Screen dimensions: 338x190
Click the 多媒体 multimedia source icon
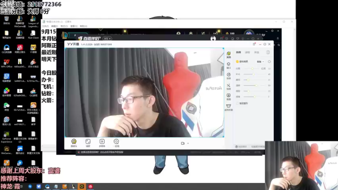pyautogui.click(x=102, y=143)
